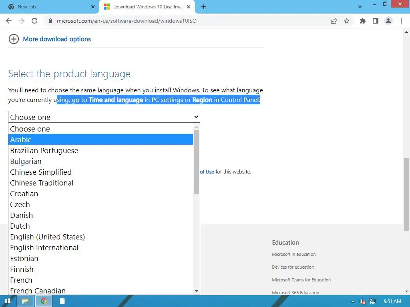Click the page scrollbar thumb
Viewport: 410px width, 307px height.
click(406, 195)
